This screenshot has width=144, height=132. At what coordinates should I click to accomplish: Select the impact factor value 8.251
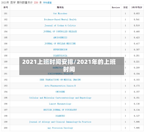click(137, 56)
